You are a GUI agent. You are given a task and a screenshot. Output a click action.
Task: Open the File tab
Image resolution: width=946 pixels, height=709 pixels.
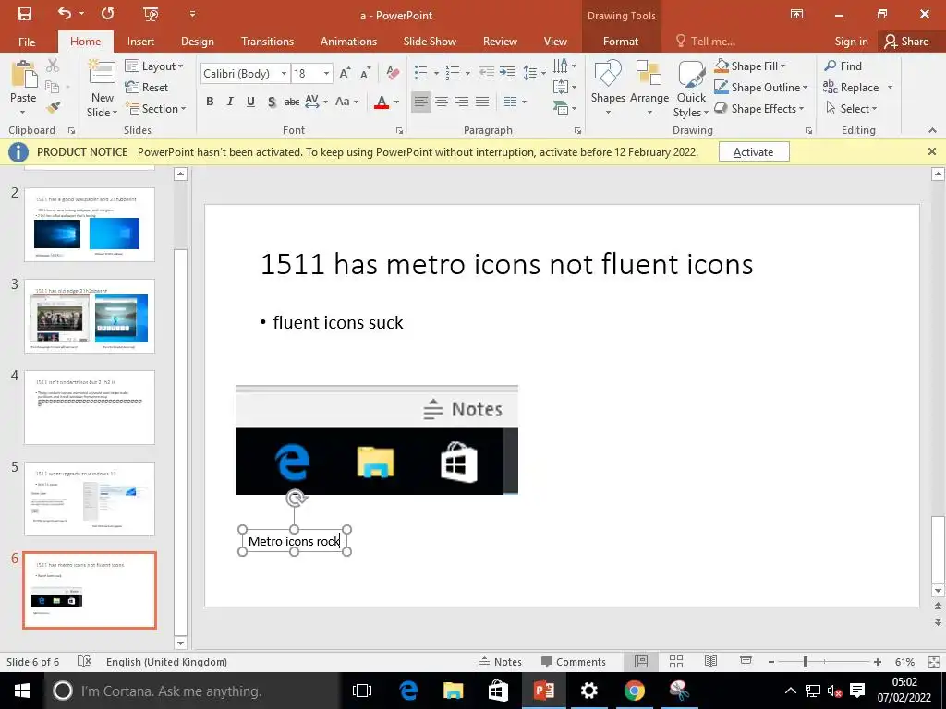coord(27,42)
